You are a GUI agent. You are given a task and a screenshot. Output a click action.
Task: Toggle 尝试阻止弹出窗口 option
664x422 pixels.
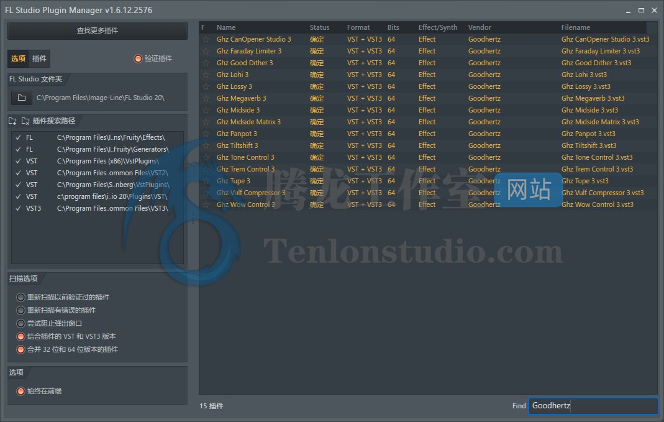[x=20, y=324]
